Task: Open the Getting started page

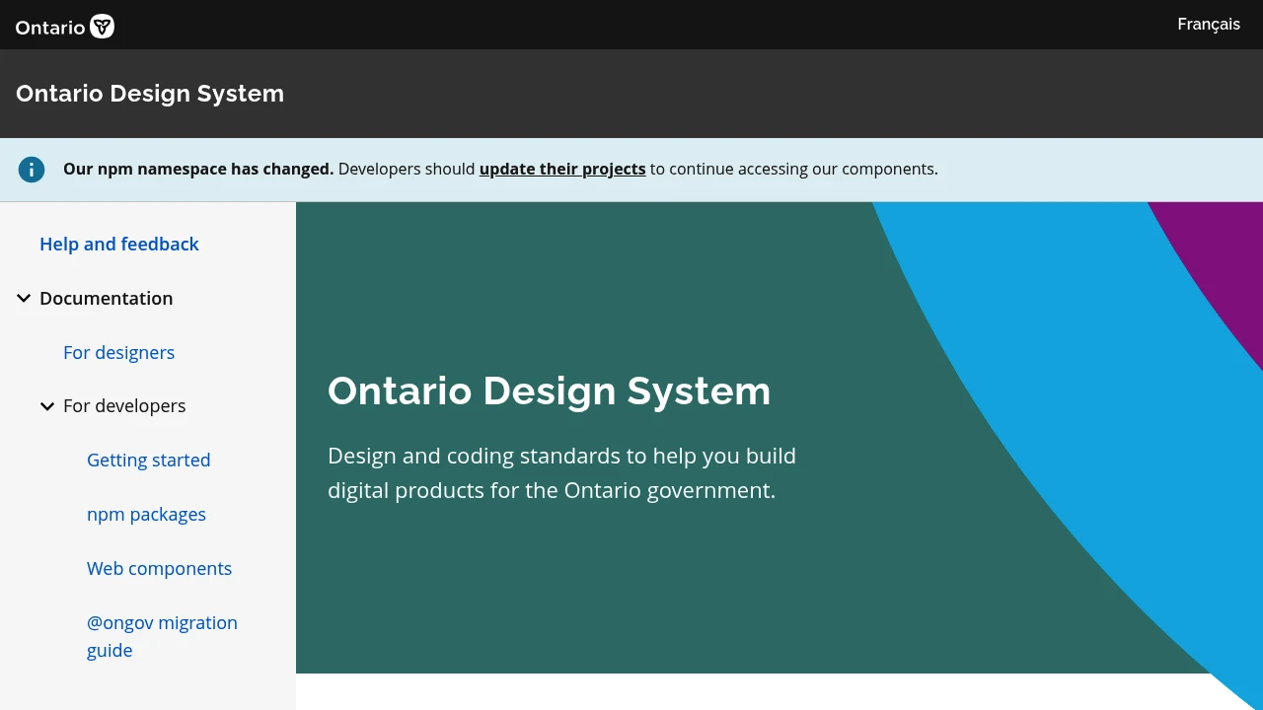Action: tap(148, 460)
